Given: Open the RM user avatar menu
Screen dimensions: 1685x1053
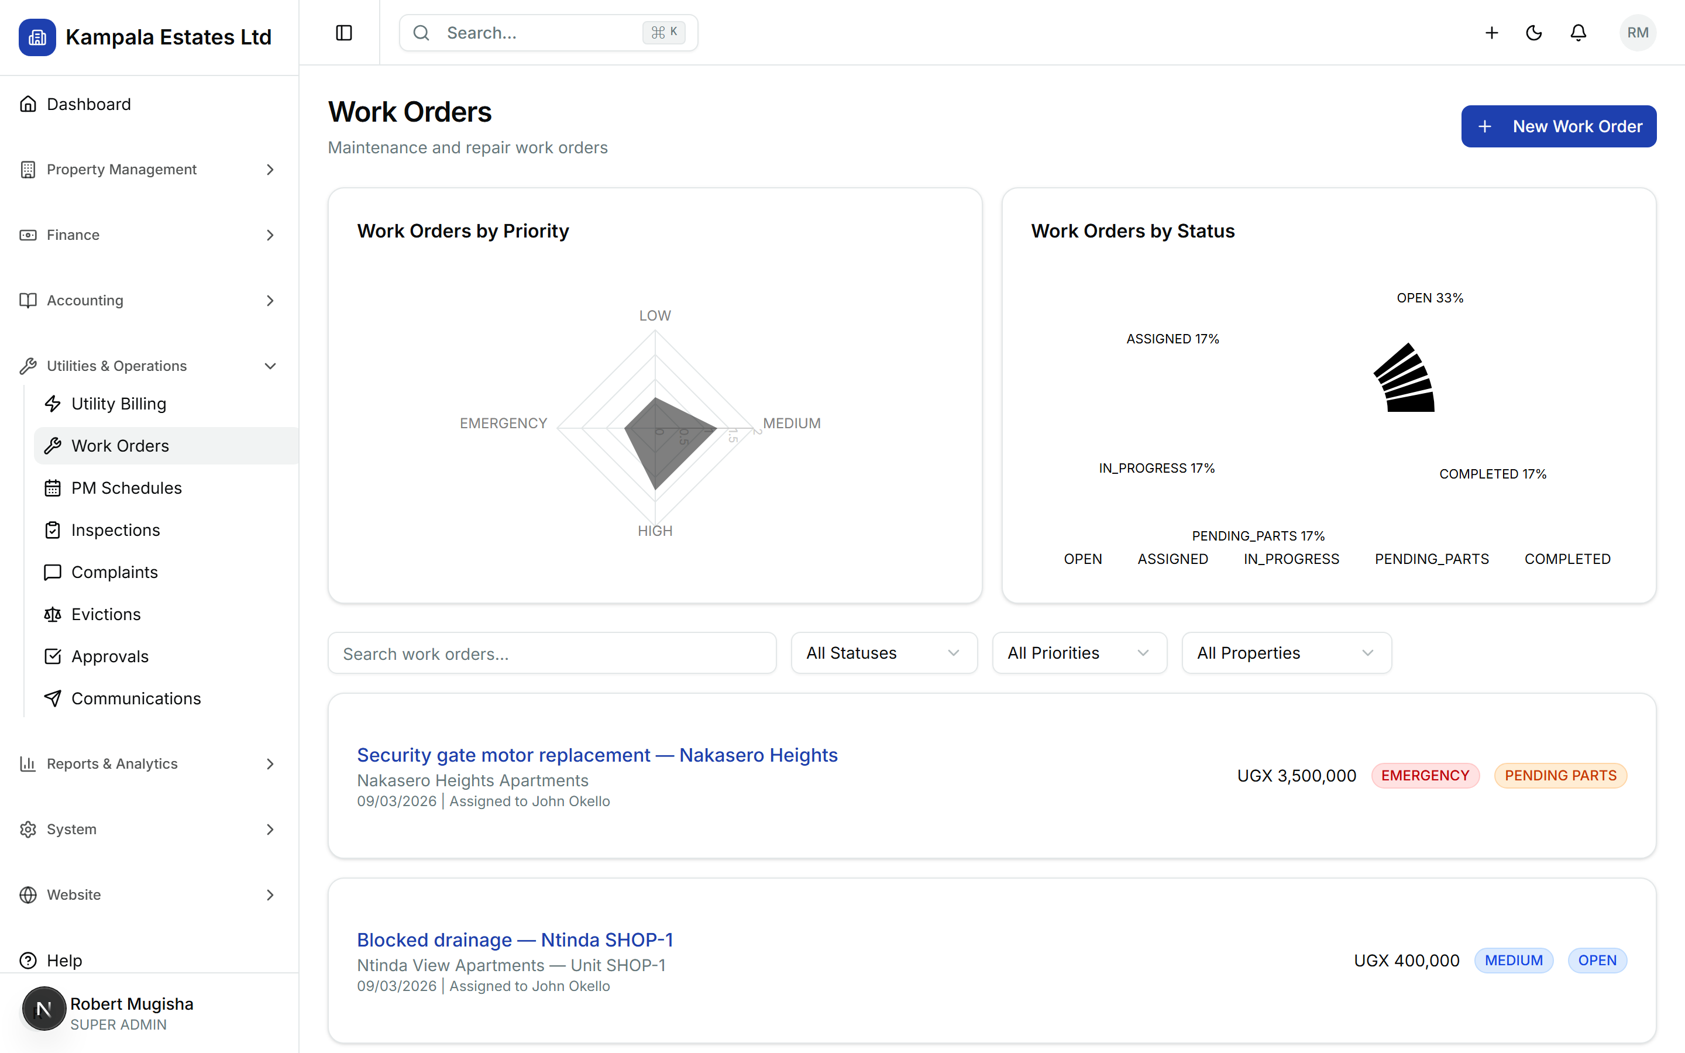Looking at the screenshot, I should 1638,33.
